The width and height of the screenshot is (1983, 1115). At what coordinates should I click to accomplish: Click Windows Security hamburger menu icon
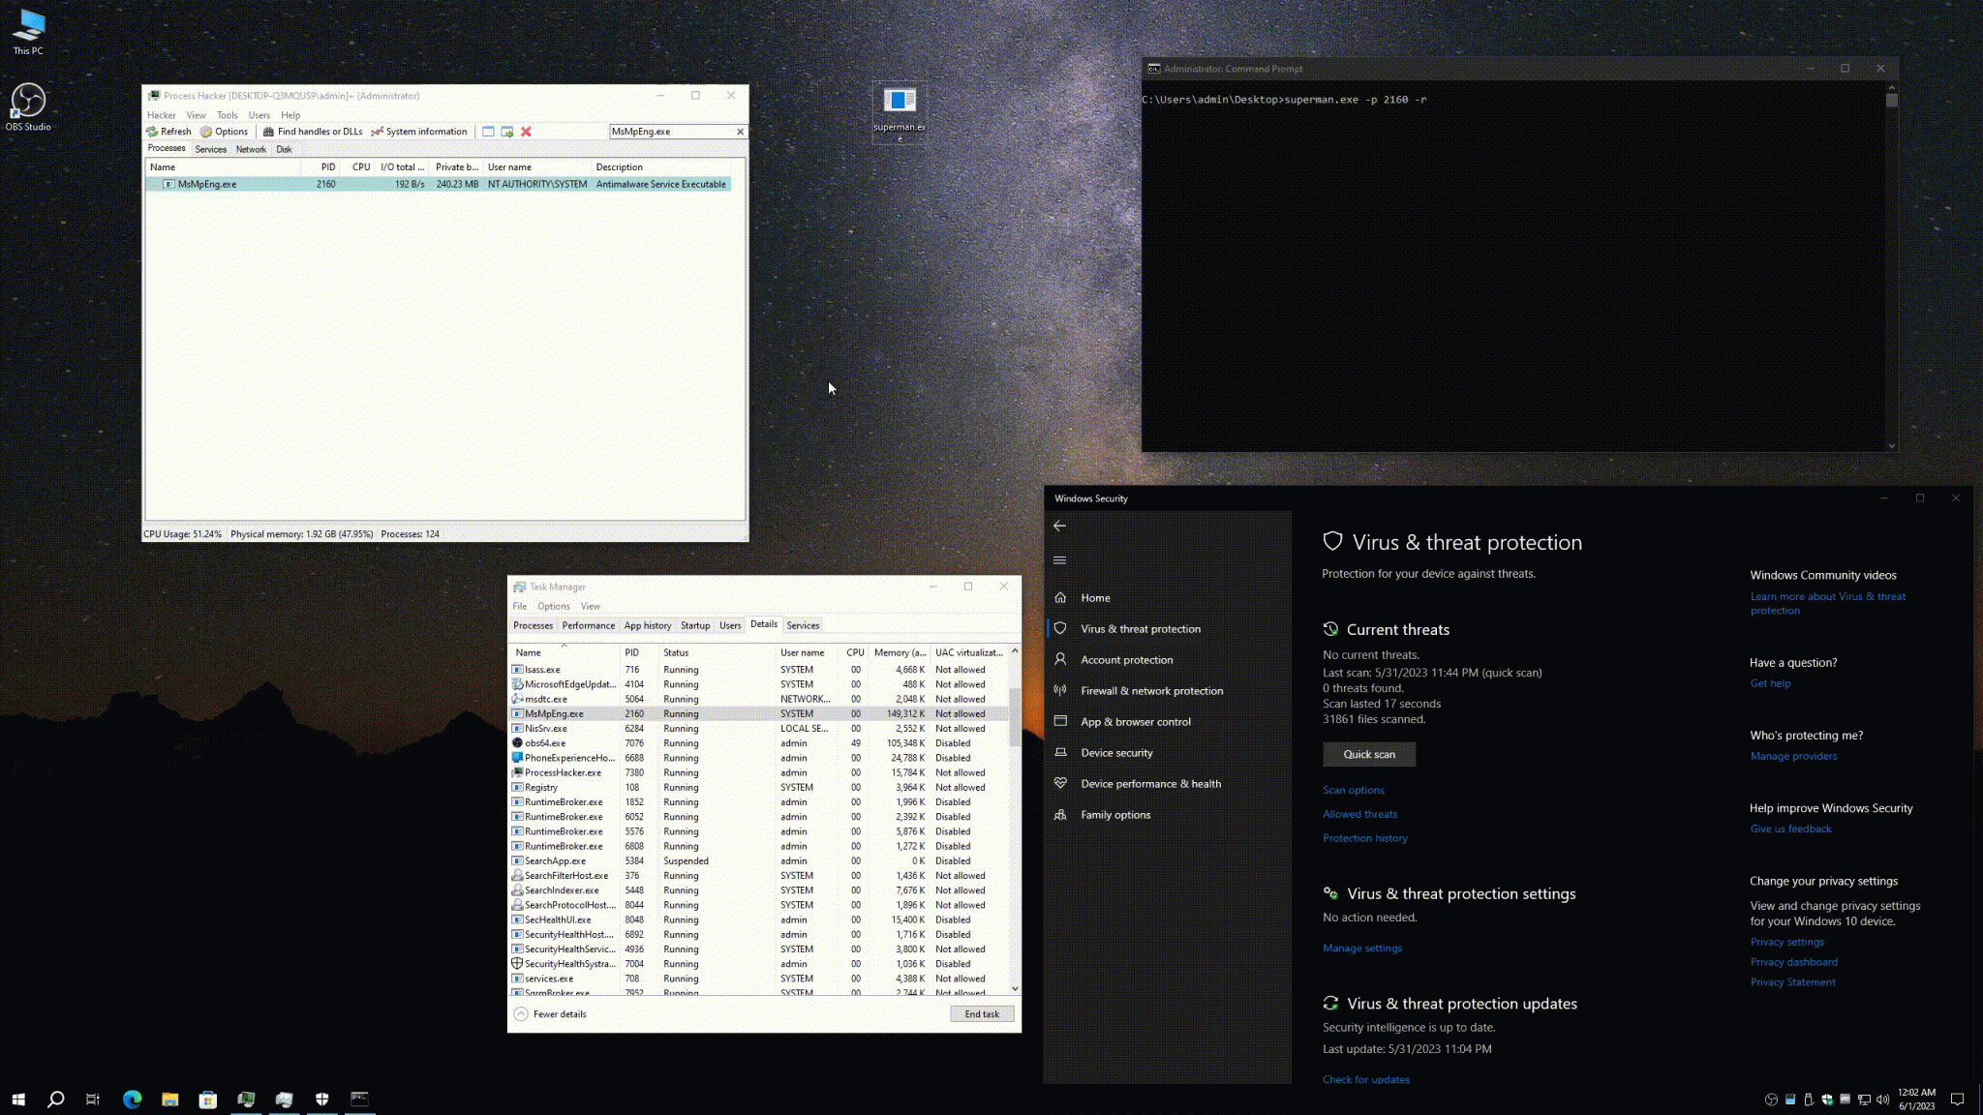(x=1059, y=560)
